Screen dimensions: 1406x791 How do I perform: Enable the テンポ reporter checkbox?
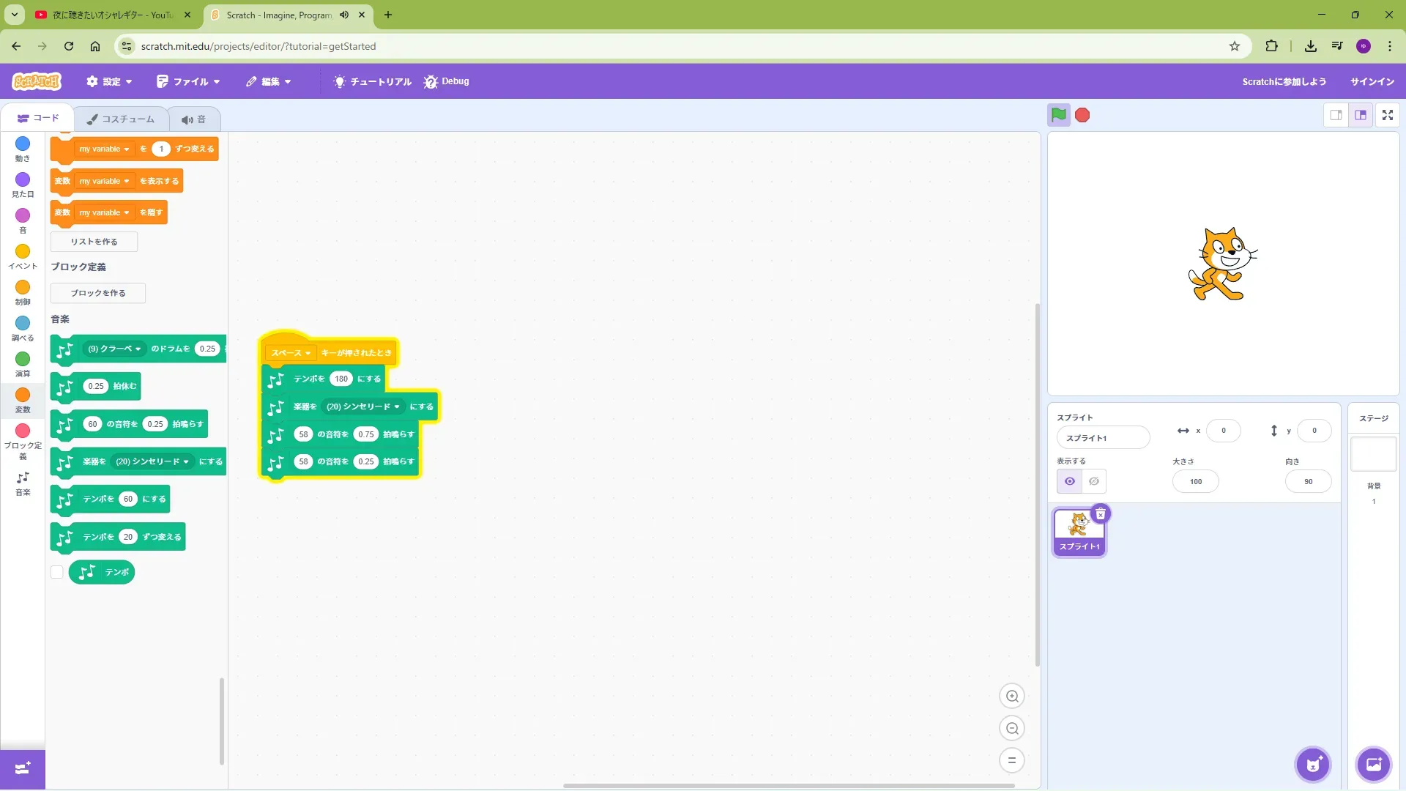(x=57, y=572)
